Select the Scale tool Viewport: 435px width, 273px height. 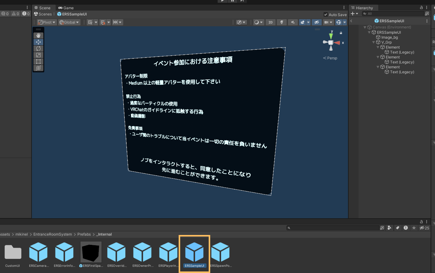(38, 55)
